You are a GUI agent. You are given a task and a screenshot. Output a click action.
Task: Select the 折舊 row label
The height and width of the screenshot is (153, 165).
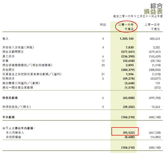point(5,61)
